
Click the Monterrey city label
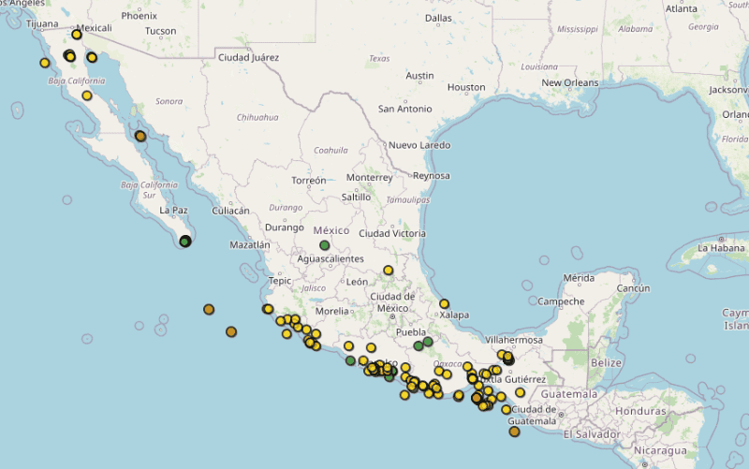pos(370,177)
